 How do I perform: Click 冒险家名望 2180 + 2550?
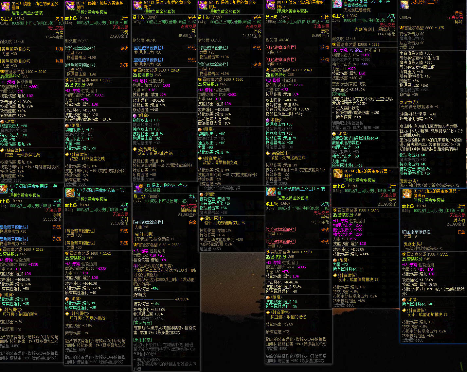click(157, 245)
